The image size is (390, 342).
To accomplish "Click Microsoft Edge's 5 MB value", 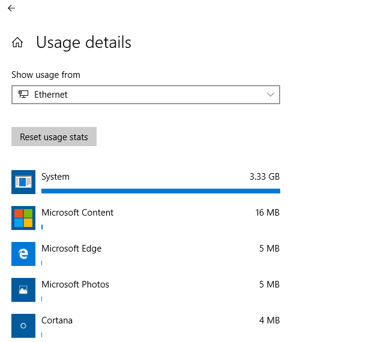I will 269,249.
